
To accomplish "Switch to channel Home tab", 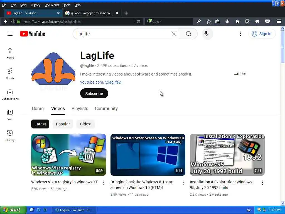I will point(38,108).
